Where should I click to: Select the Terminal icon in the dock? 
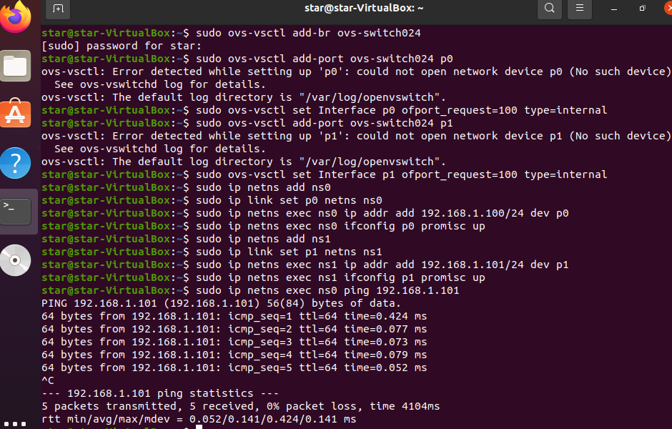(16, 210)
